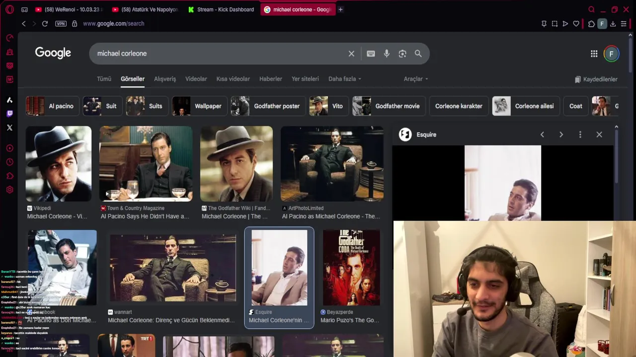Go back with the browser back arrow

click(x=23, y=23)
